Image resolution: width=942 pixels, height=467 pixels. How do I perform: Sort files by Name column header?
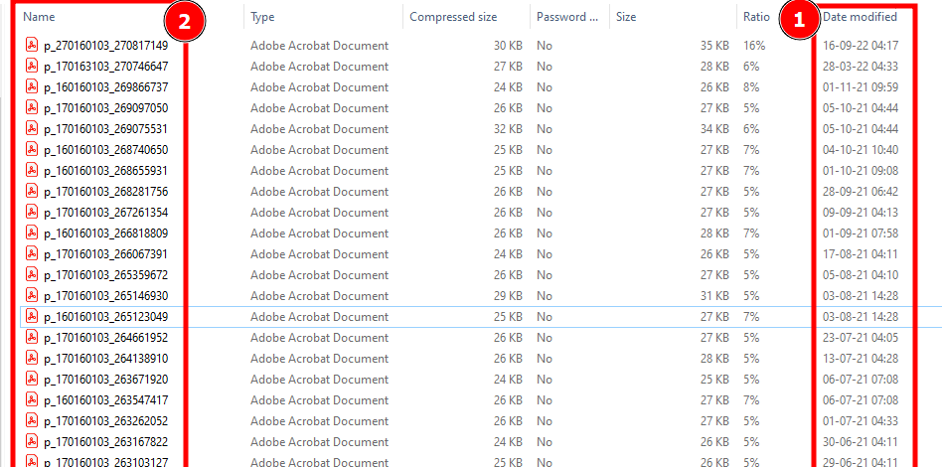point(40,17)
